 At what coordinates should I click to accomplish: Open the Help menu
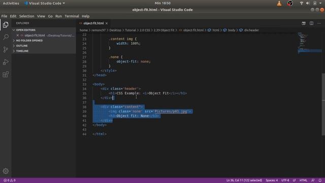pos(85,16)
